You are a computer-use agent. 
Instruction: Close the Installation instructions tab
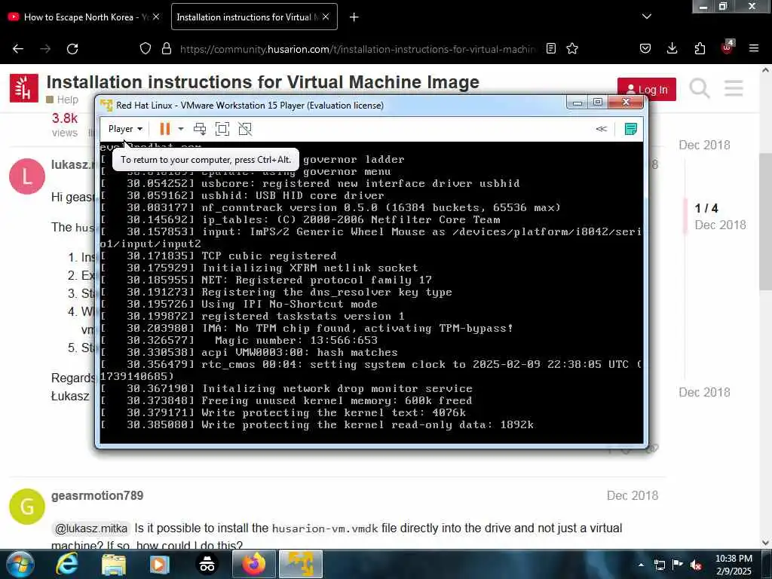[x=326, y=17]
